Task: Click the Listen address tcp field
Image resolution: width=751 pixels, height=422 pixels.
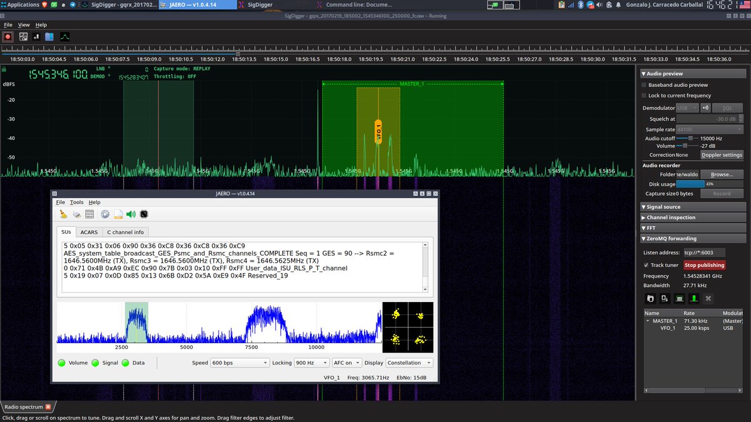Action: 703,253
